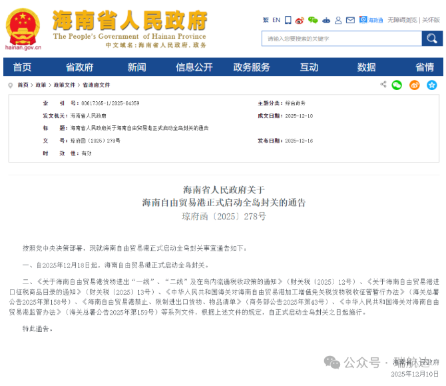The height and width of the screenshot is (386, 446).
Task: Click the magnifier search button
Action: (x=432, y=39)
